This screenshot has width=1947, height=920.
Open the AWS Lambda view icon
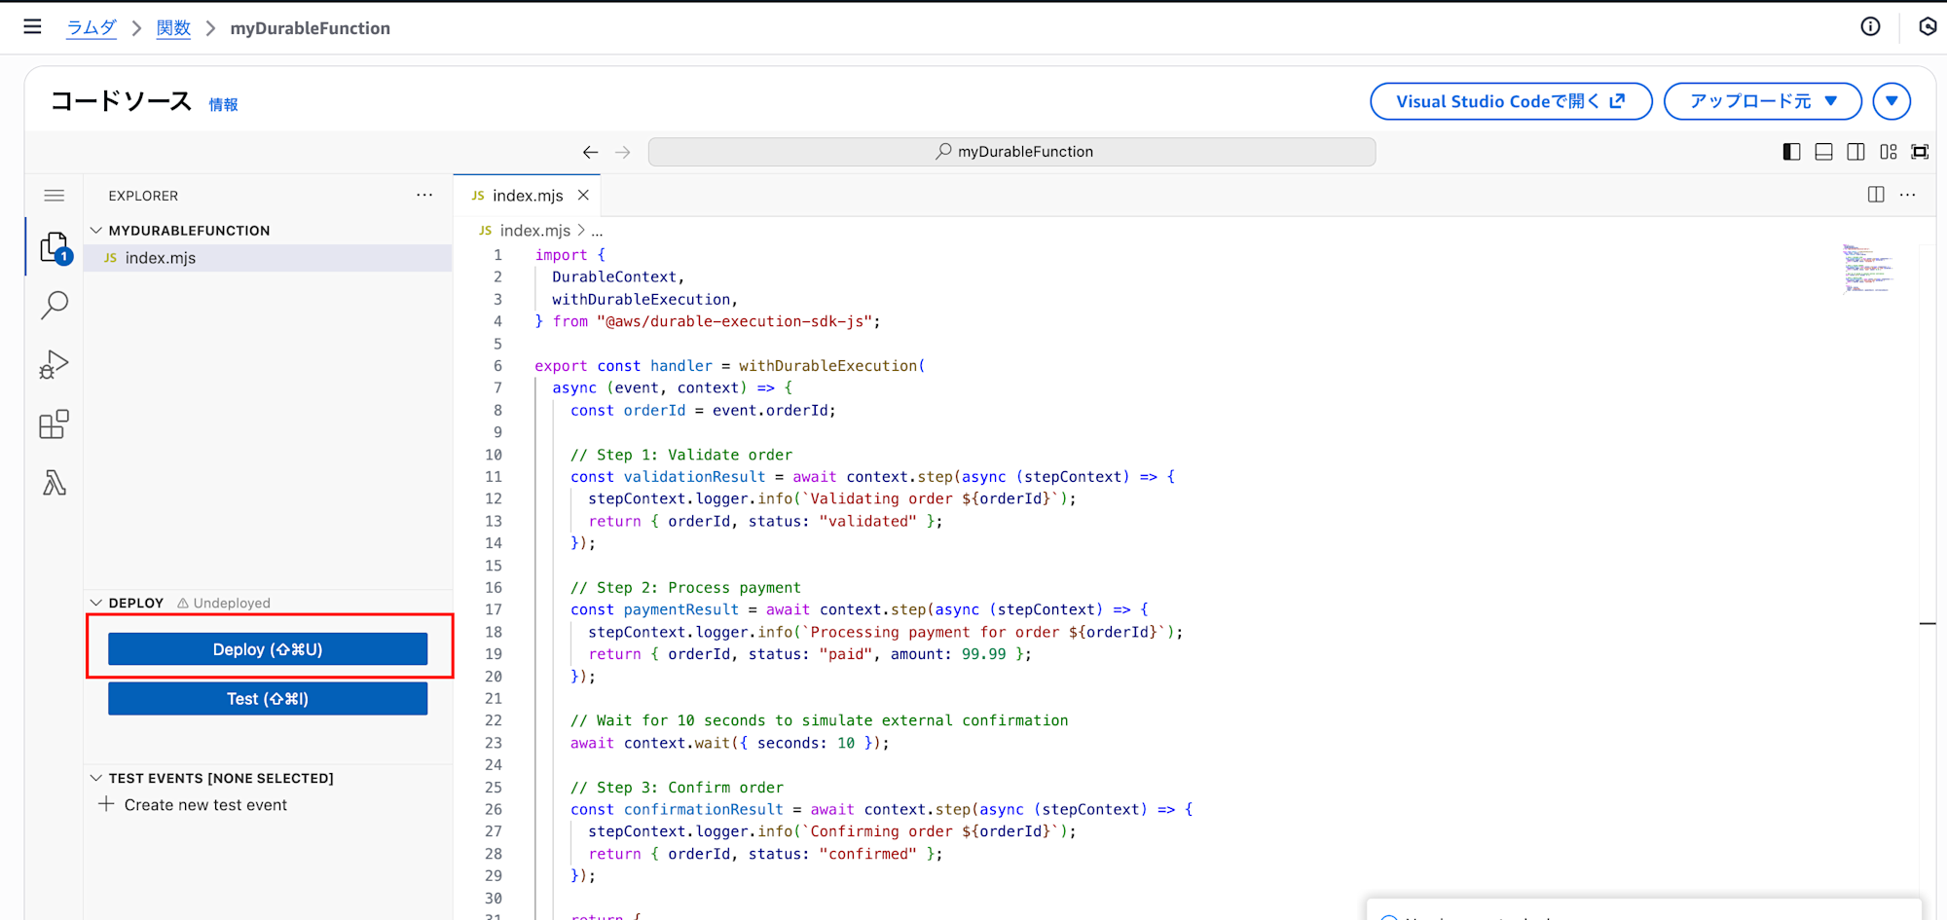55,483
